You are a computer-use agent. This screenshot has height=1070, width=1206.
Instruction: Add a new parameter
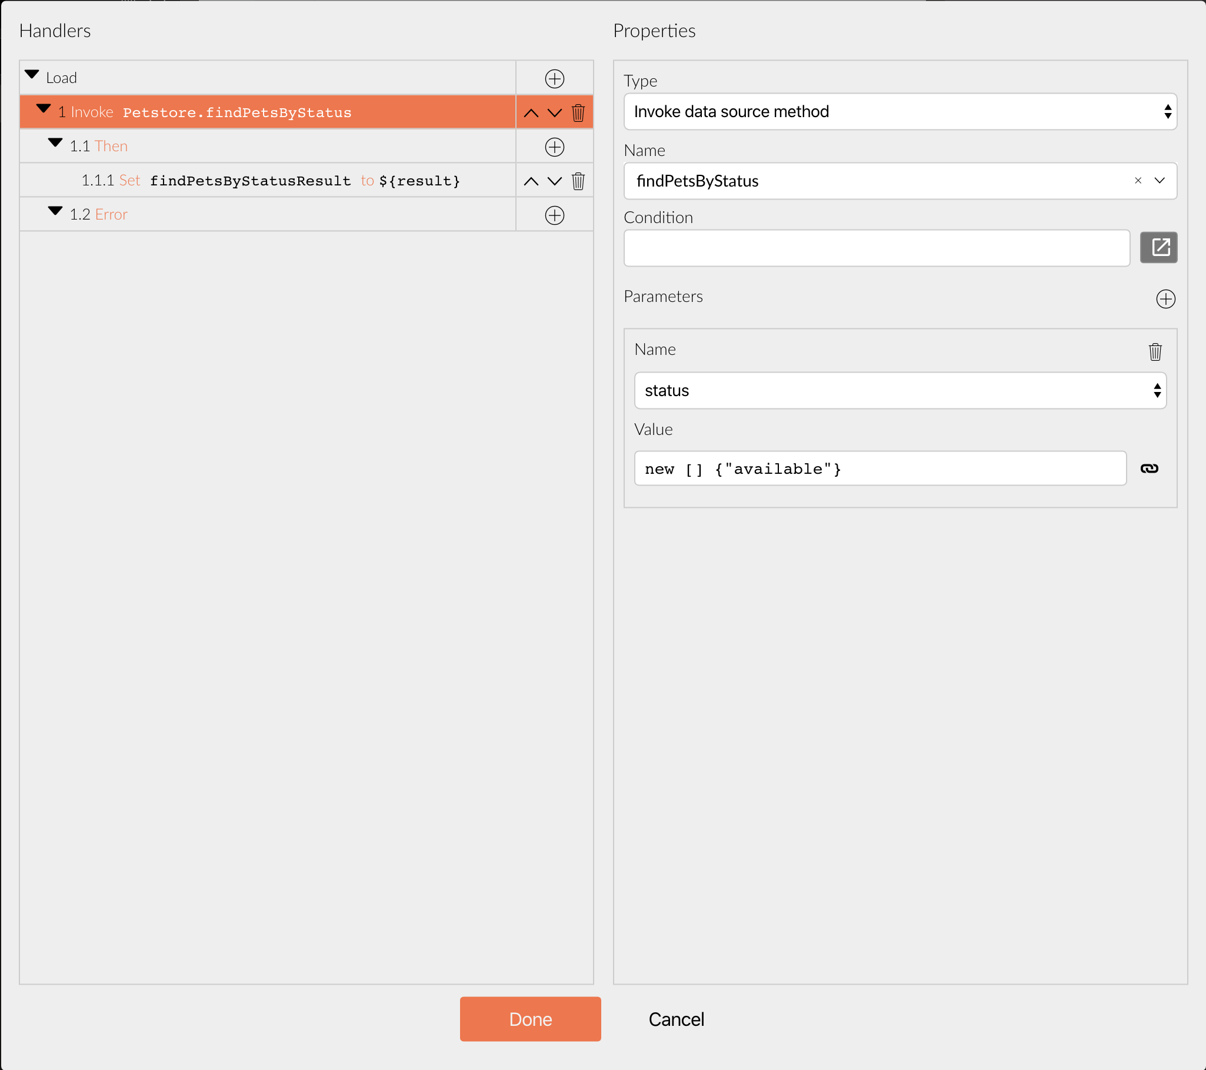tap(1165, 299)
